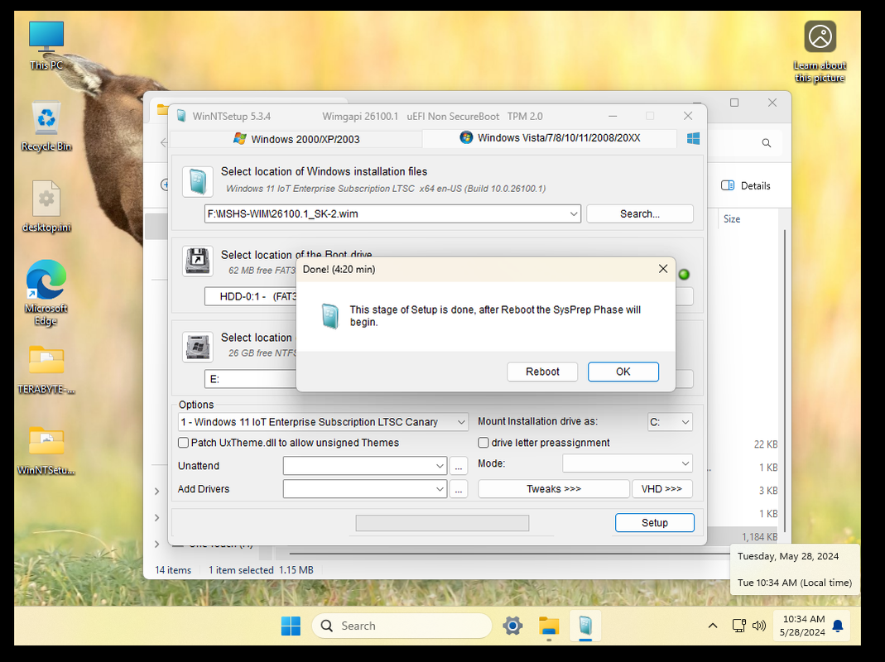
Task: Enable drive letter preassignment checkbox
Action: [x=483, y=443]
